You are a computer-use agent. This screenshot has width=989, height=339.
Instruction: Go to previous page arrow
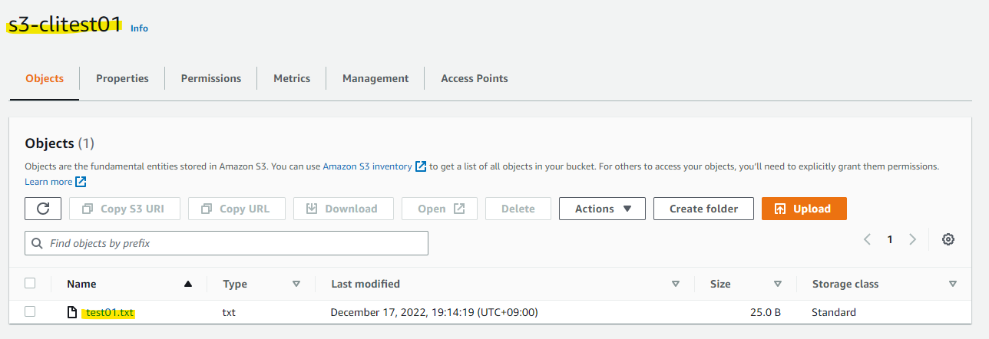point(867,239)
